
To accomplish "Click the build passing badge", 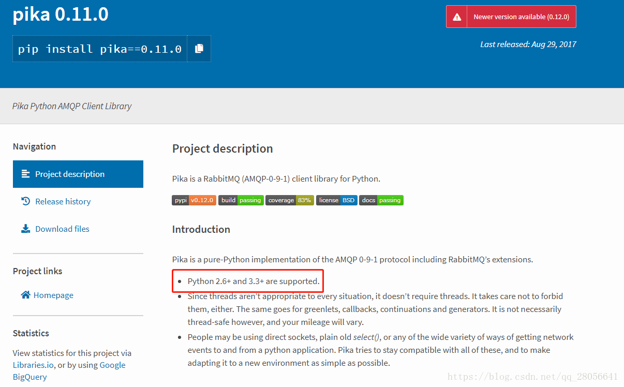I will click(241, 200).
